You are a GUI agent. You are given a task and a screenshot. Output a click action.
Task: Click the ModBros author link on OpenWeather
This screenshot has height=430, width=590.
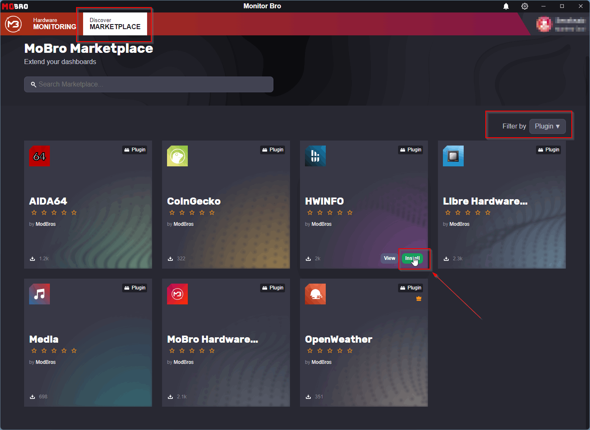click(322, 362)
